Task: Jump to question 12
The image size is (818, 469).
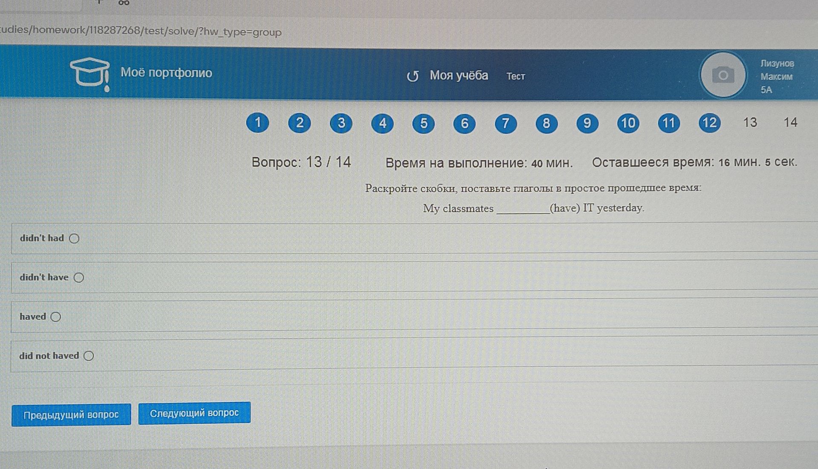Action: click(x=710, y=123)
